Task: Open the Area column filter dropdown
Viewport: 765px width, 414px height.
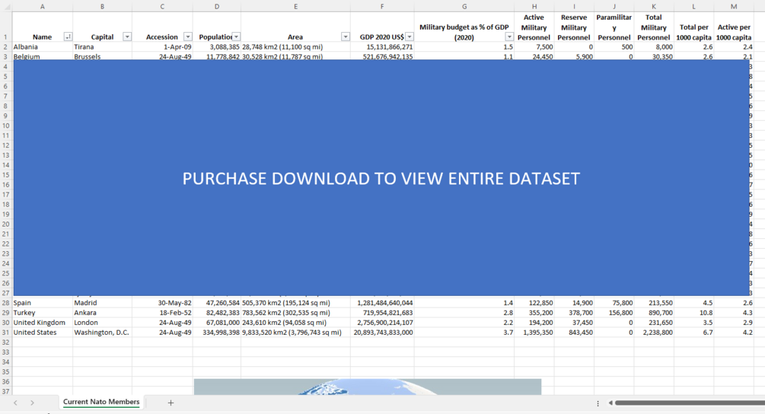Action: 346,37
